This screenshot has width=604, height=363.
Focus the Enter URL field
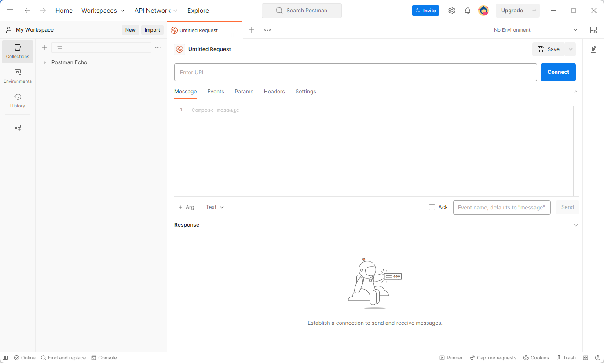355,72
